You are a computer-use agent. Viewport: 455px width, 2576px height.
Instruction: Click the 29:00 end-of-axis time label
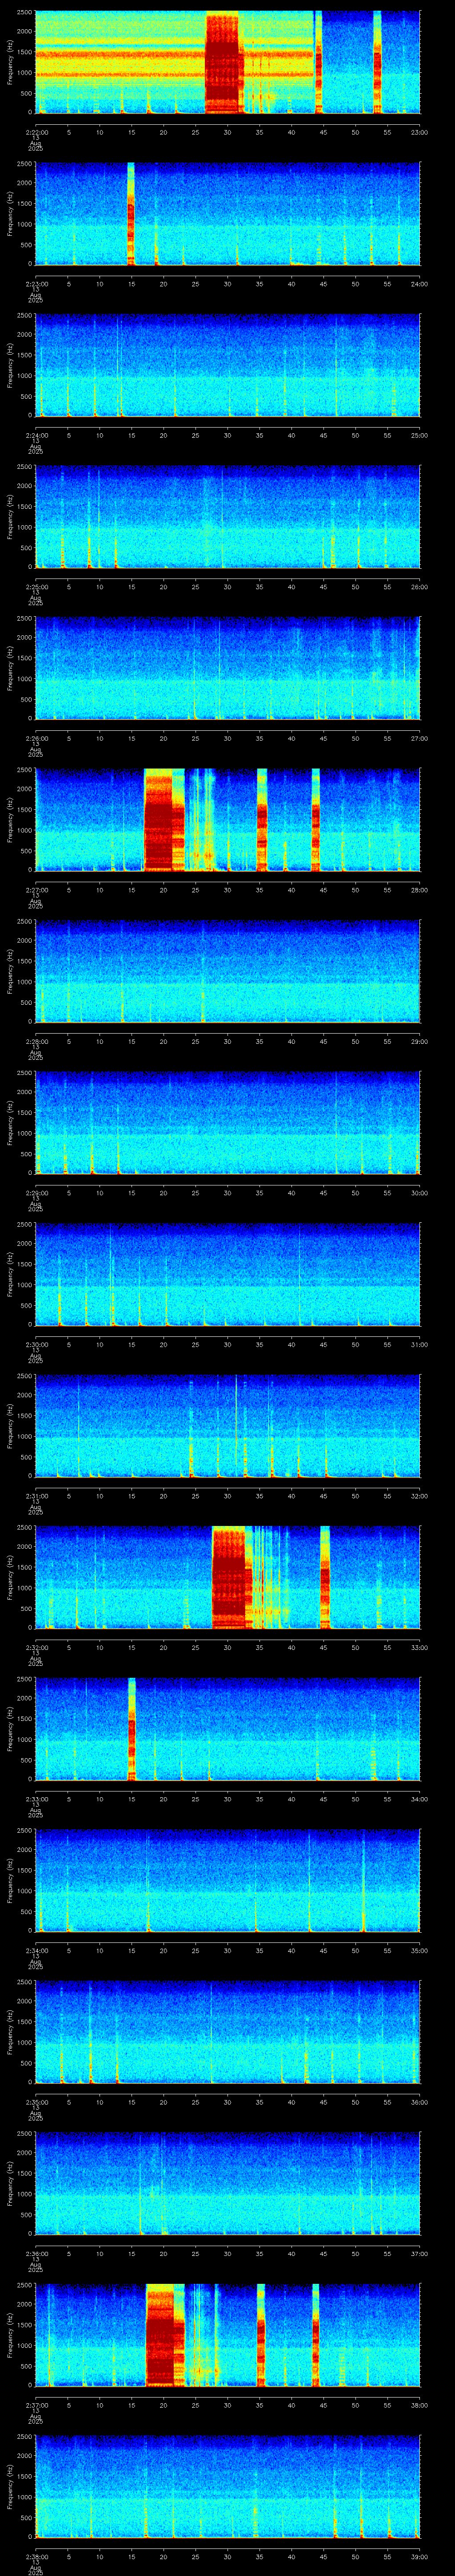419,1041
